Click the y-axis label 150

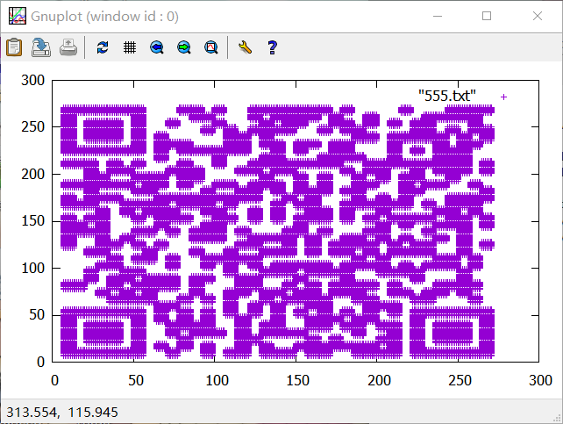pyautogui.click(x=33, y=221)
